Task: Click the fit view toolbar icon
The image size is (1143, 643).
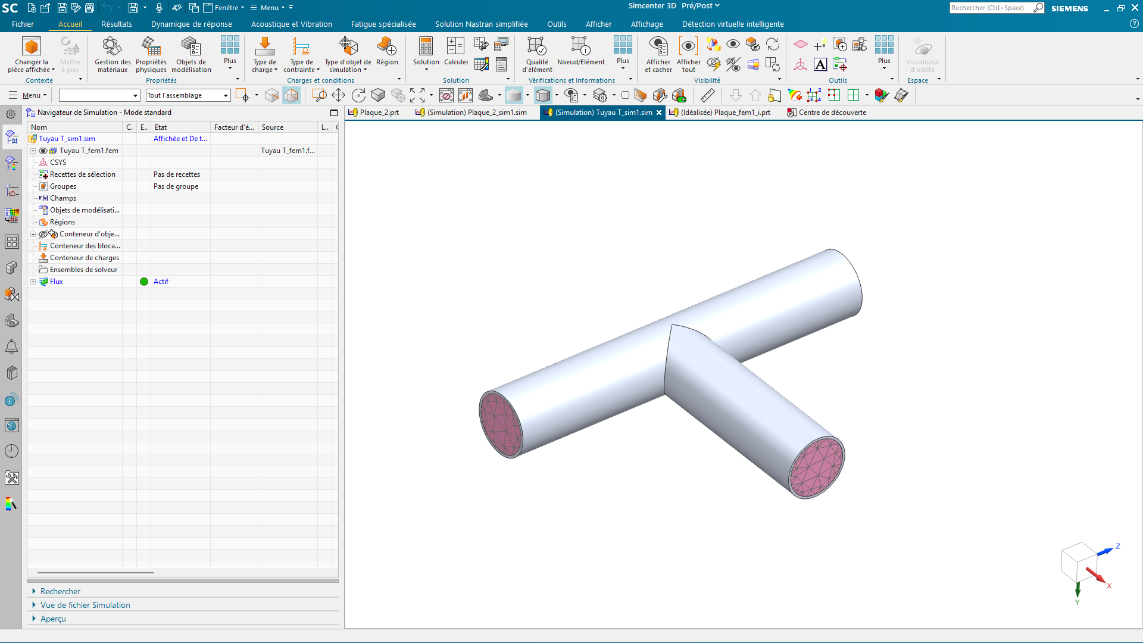Action: (x=417, y=95)
